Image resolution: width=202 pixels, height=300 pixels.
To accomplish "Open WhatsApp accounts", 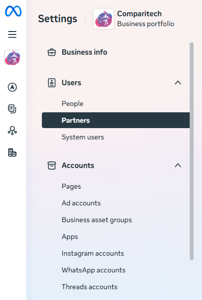I will pyautogui.click(x=93, y=270).
